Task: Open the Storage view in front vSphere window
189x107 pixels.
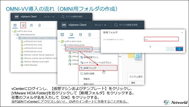Action: (80, 35)
